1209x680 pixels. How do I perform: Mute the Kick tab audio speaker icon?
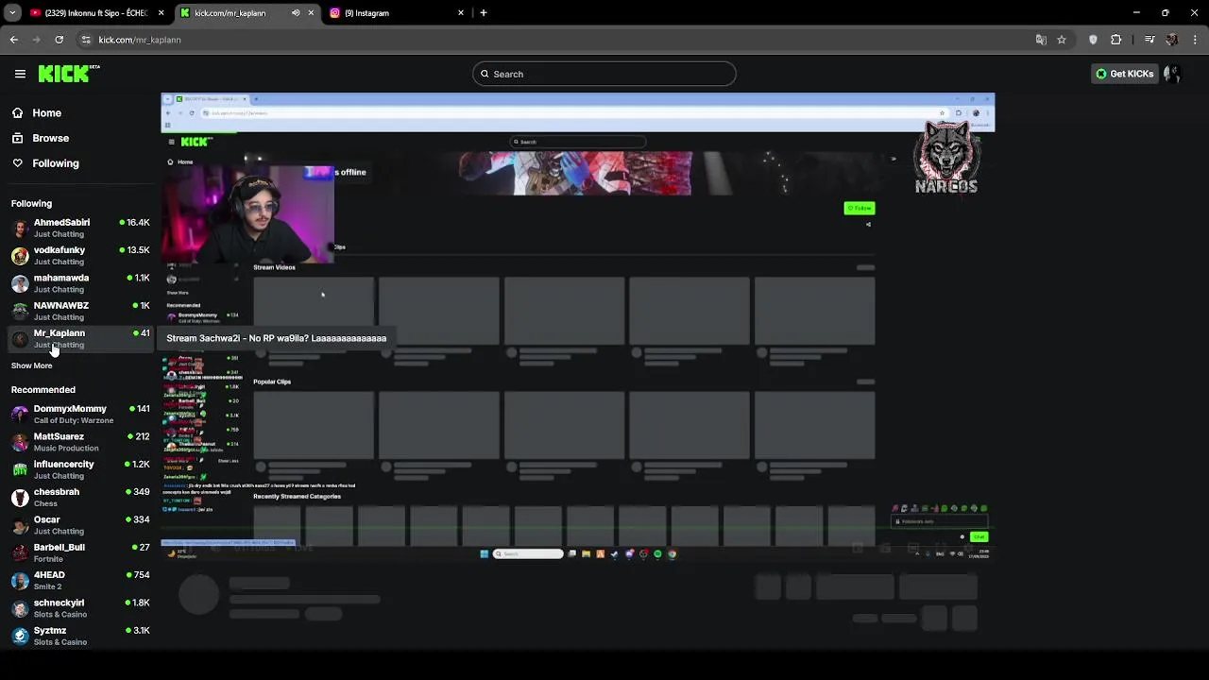pyautogui.click(x=296, y=13)
